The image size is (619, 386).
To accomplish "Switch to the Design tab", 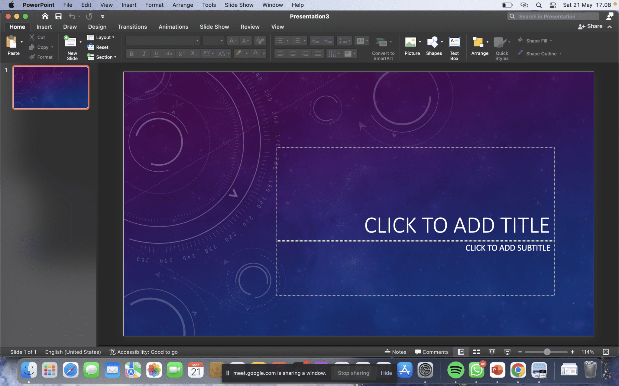I will point(97,26).
